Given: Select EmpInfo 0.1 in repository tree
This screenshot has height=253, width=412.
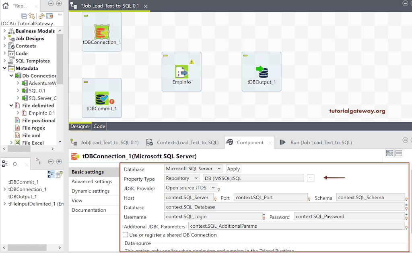Looking at the screenshot, I should 42,113.
